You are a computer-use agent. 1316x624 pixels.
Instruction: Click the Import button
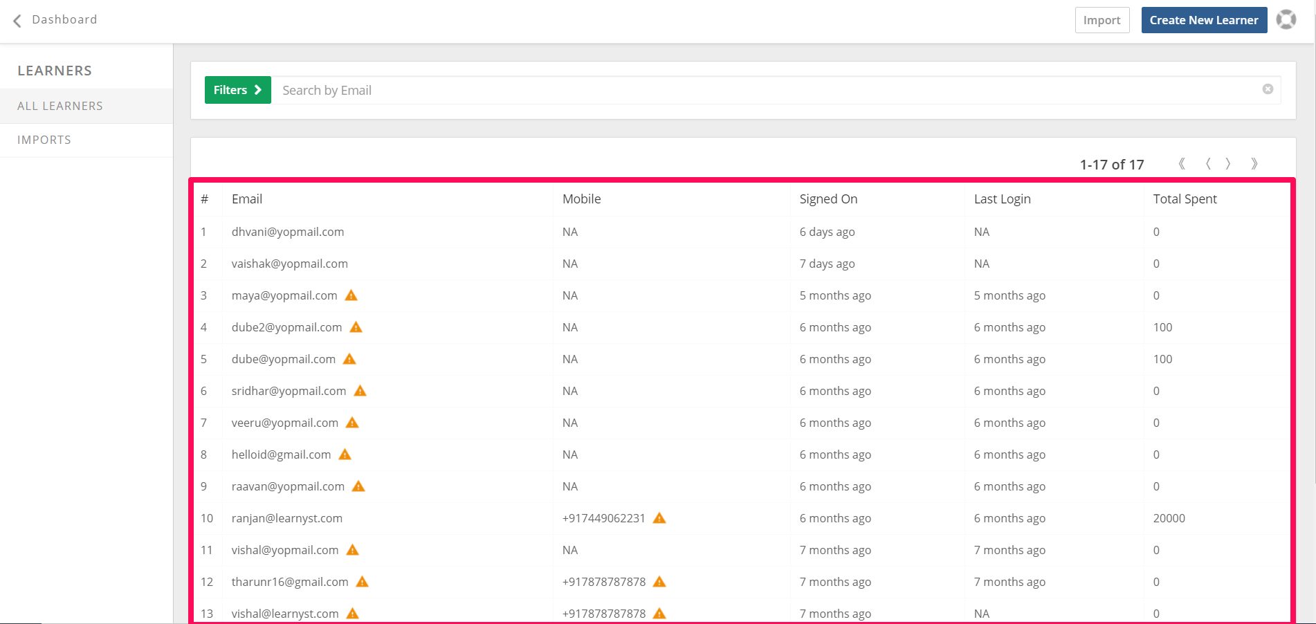tap(1102, 20)
